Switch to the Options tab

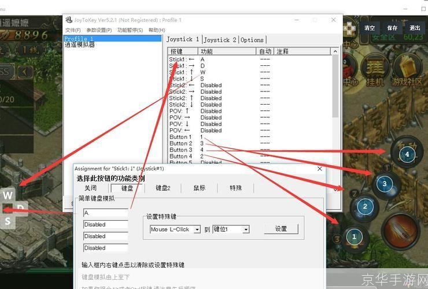coord(252,40)
